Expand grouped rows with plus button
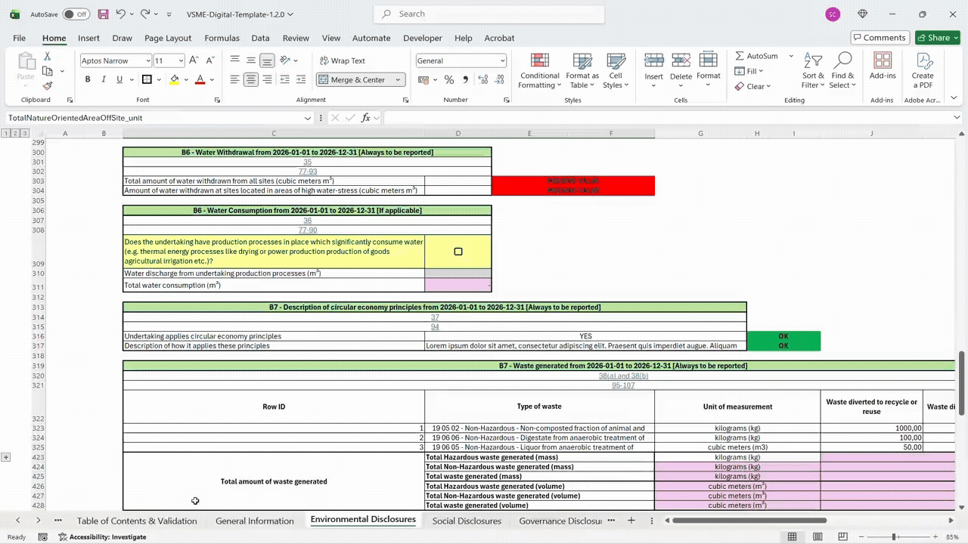968x544 pixels. (6, 457)
